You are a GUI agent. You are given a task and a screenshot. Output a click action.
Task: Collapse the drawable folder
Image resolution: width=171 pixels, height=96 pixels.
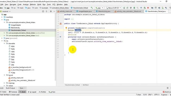click(4, 43)
